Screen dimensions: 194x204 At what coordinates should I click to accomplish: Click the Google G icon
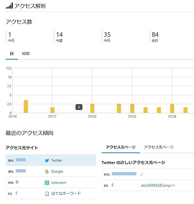(x=47, y=172)
